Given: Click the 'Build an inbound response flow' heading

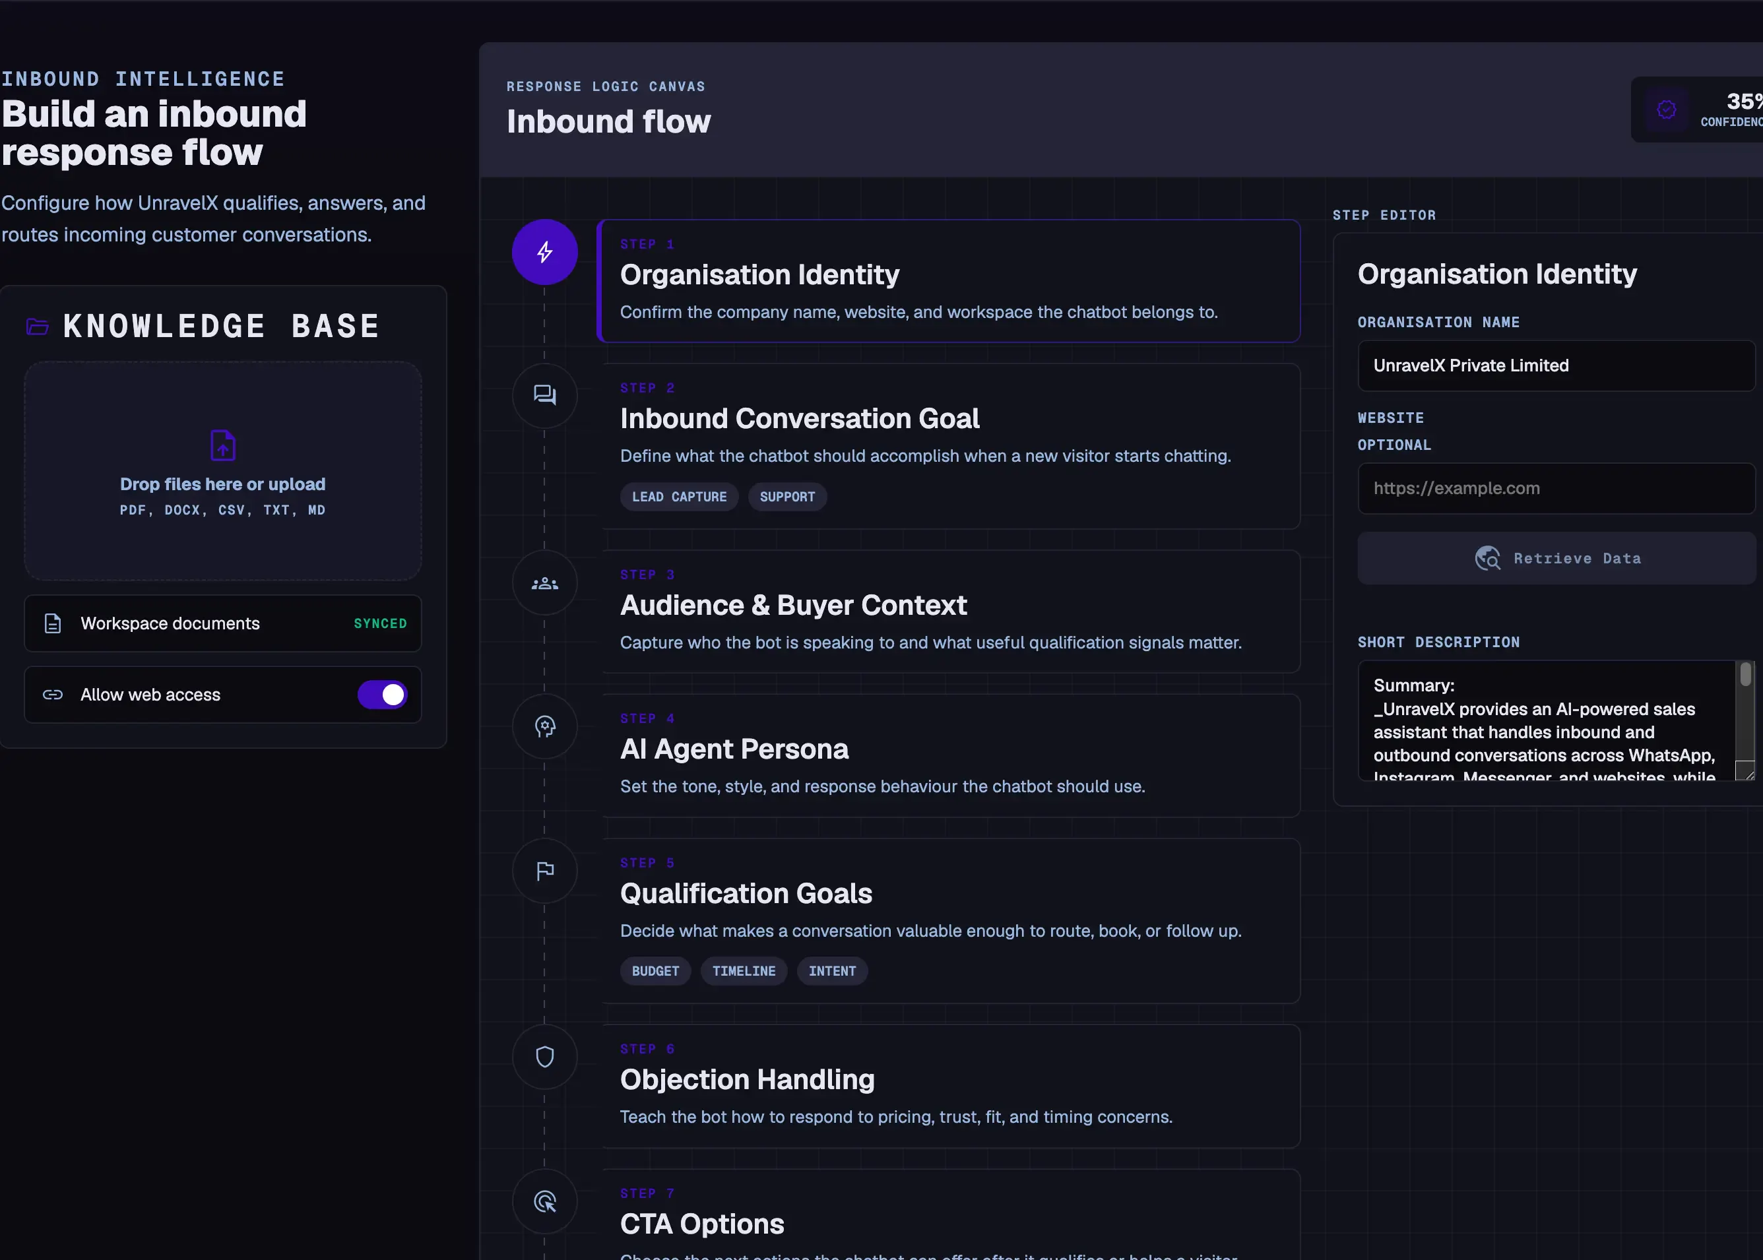Looking at the screenshot, I should pos(154,133).
